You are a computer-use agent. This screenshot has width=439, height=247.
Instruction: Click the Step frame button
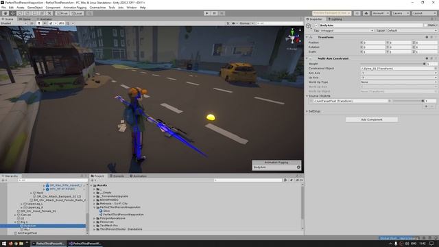tap(222, 13)
